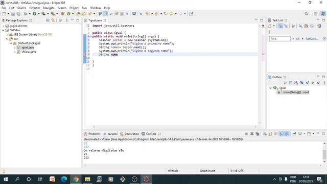This screenshot has width=327, height=184.
Task: Collapse the default package node
Action: (11, 43)
